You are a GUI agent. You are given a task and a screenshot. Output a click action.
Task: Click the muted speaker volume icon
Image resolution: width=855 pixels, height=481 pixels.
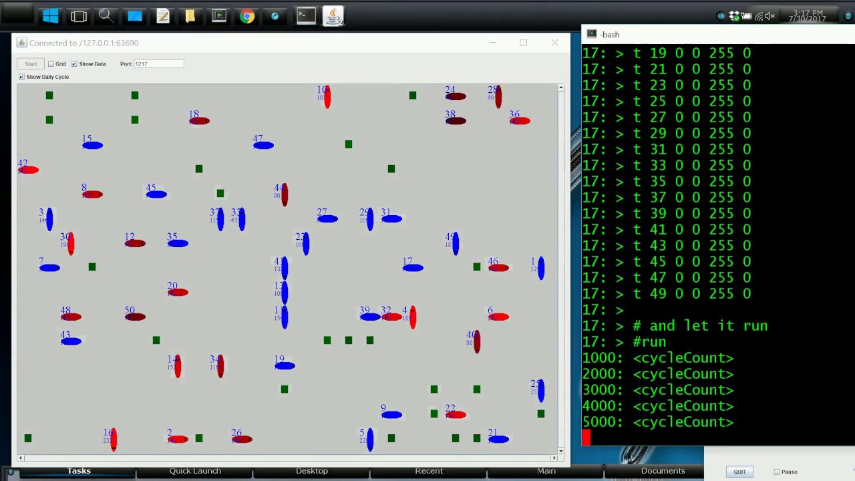[769, 16]
